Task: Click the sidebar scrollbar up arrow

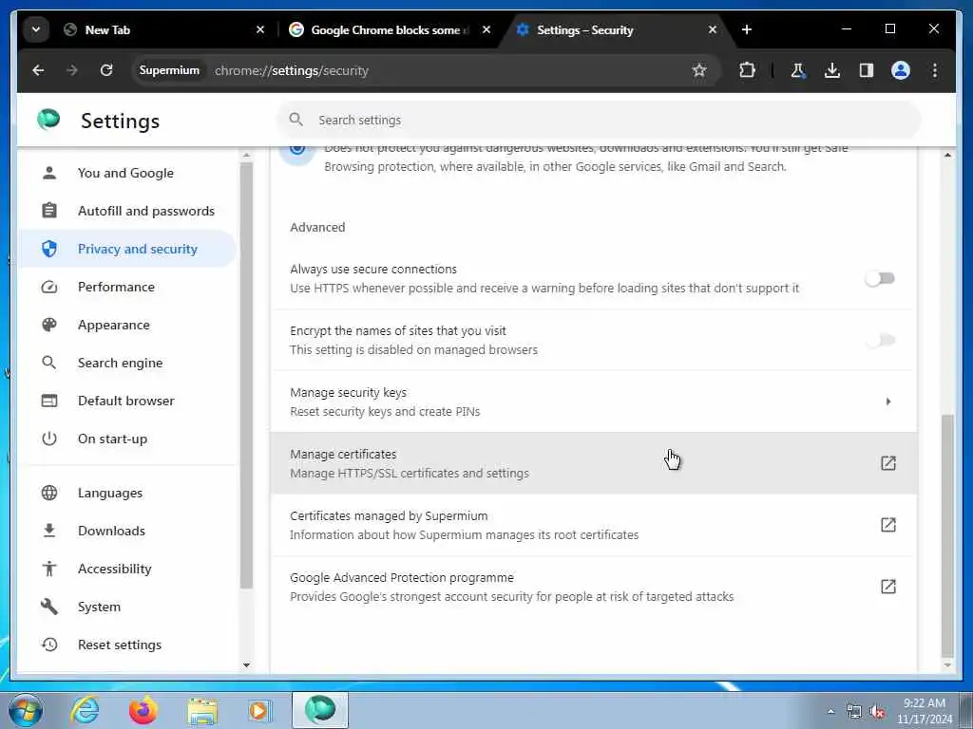Action: click(246, 155)
